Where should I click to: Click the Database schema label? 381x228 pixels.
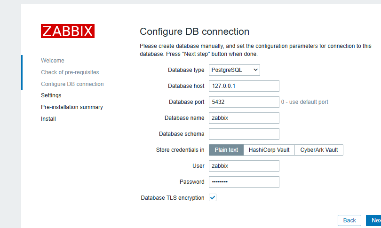click(182, 134)
